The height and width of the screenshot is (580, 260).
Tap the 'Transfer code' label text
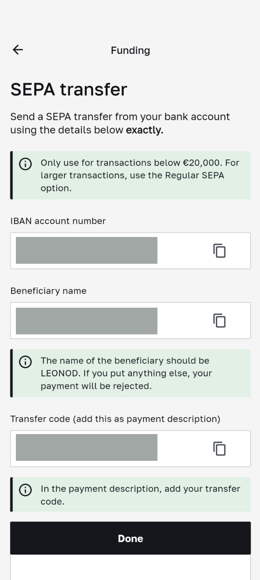pos(115,419)
